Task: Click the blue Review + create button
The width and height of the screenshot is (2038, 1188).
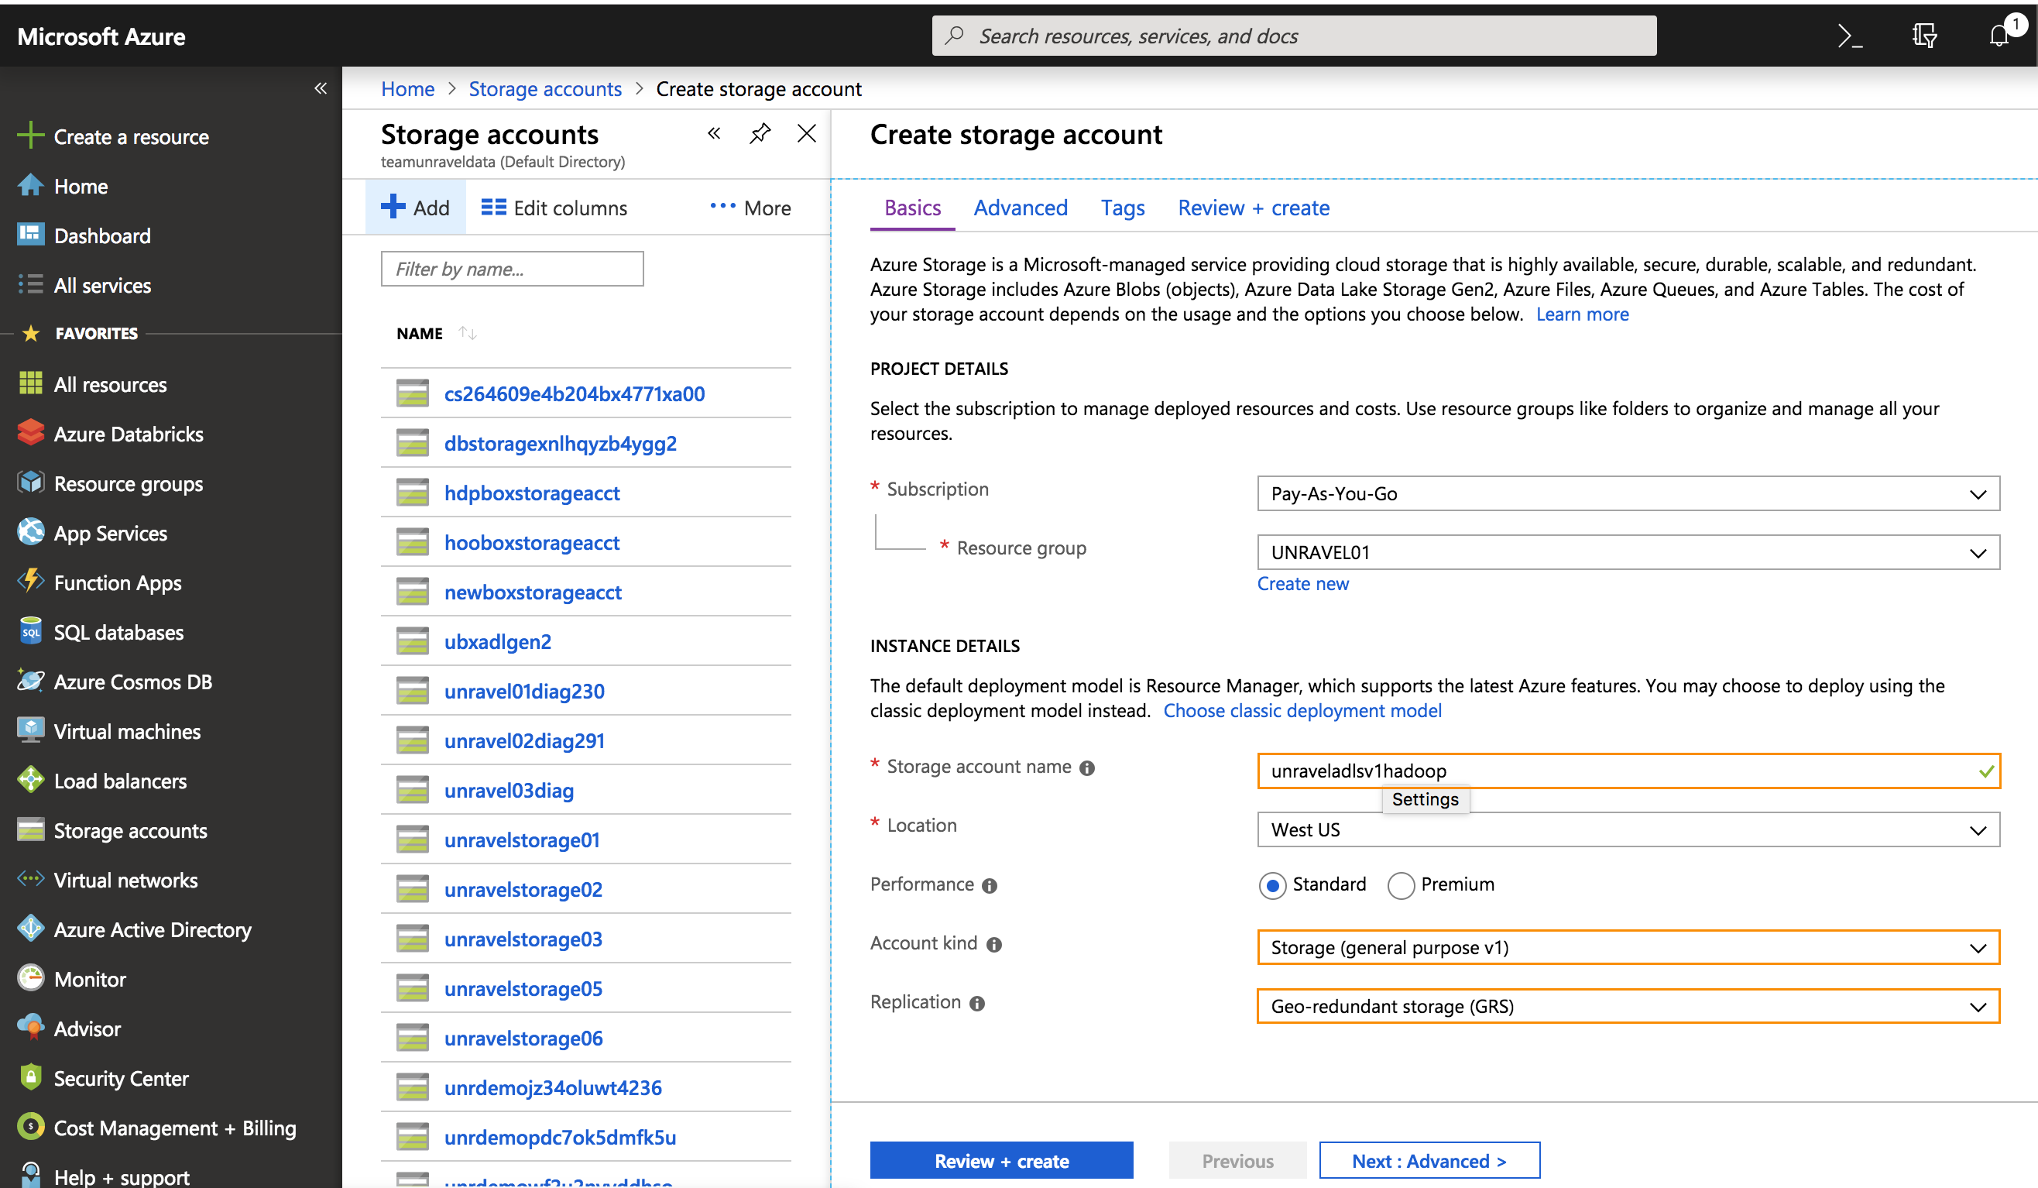Action: [x=1002, y=1162]
